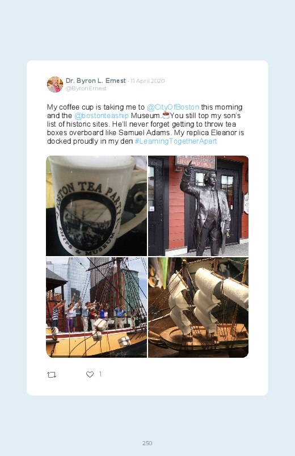Like the tweet with heart icon
Viewport: 295px width, 456px height.
coord(90,374)
